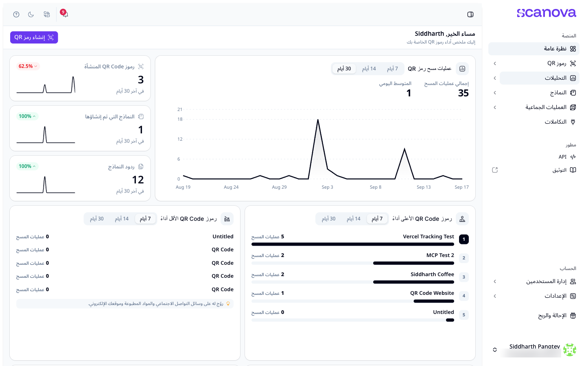Open the Vercel Tracking Test QR code
586x366 pixels.
pyautogui.click(x=429, y=237)
